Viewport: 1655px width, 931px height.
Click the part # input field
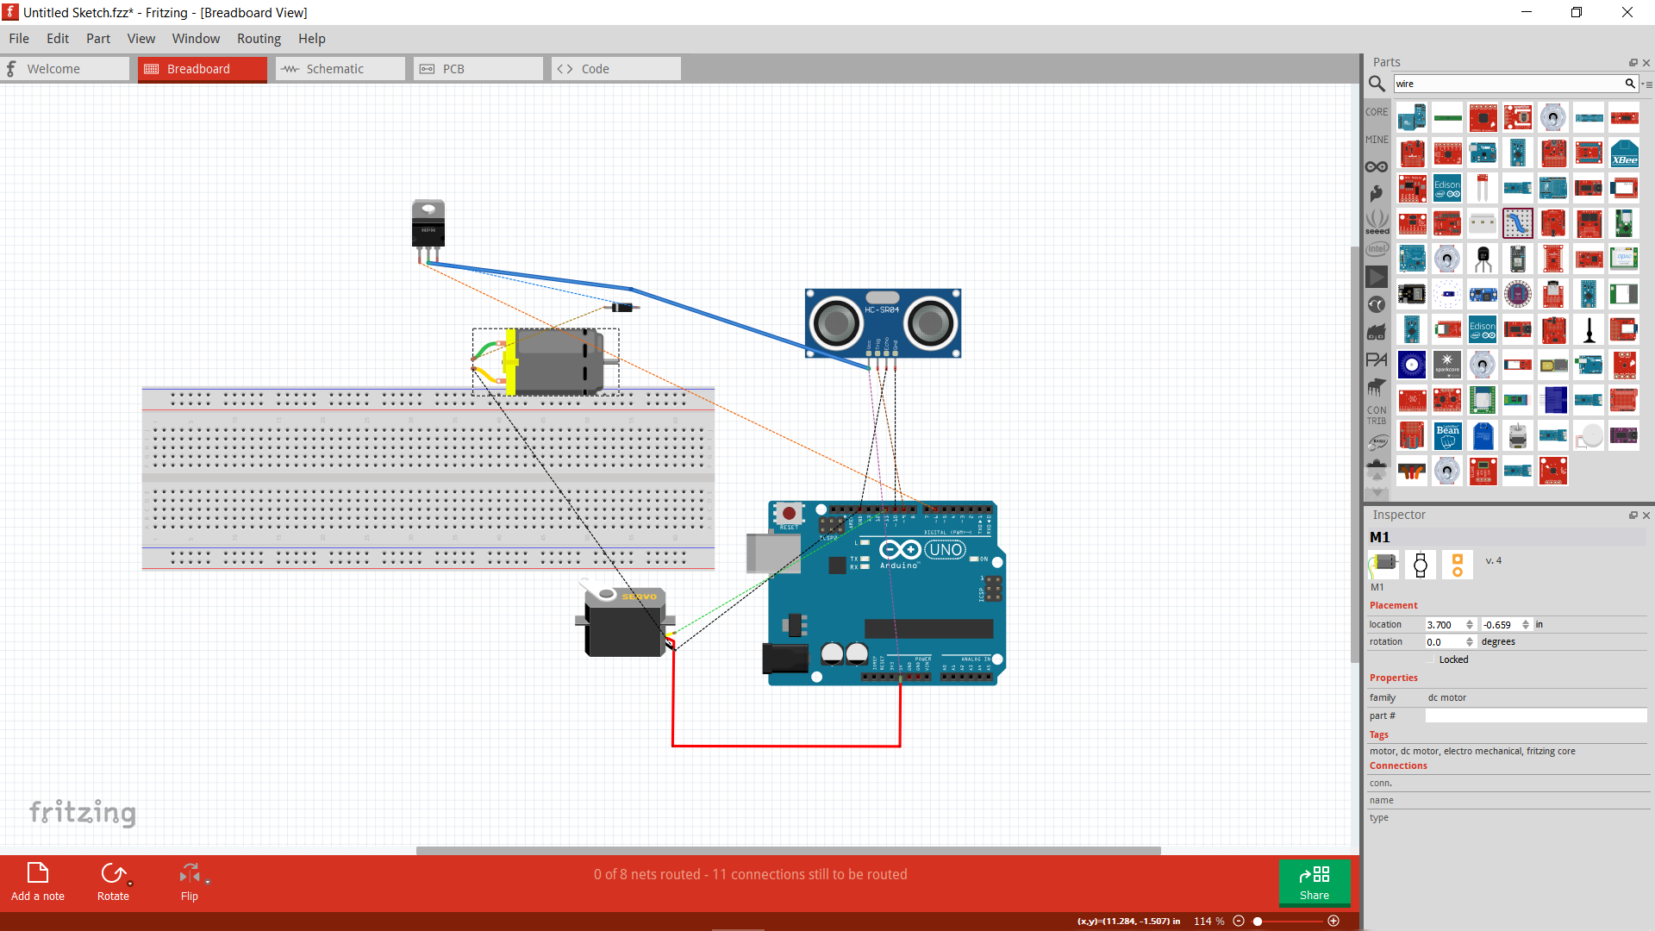click(x=1534, y=715)
